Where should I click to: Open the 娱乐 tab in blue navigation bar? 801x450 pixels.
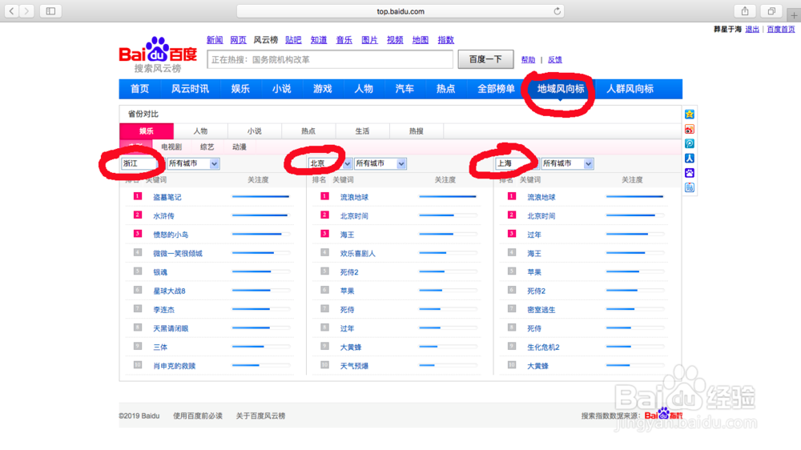[x=240, y=89]
